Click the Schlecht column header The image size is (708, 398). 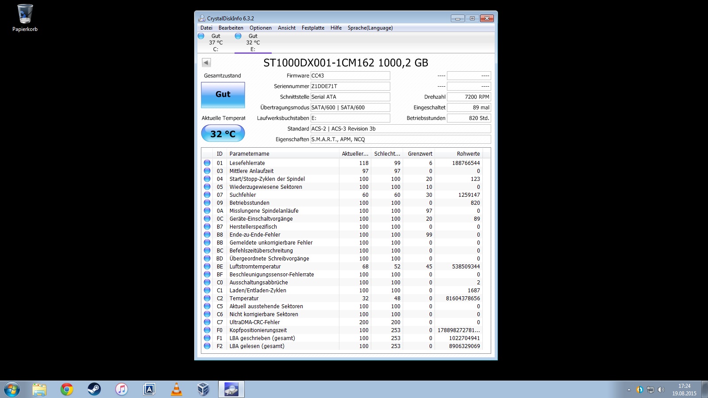pyautogui.click(x=387, y=154)
